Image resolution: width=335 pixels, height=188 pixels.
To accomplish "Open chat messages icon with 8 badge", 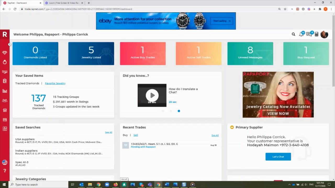I will (309, 34).
